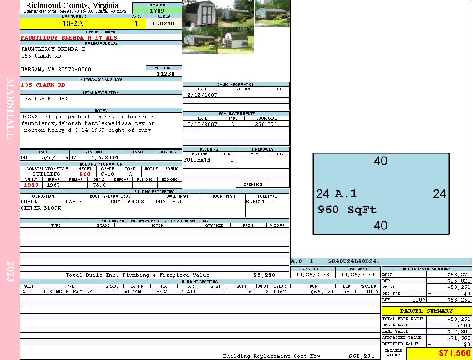Select total built-ins value $2,250
The height and width of the screenshot is (360, 473).
(x=264, y=275)
